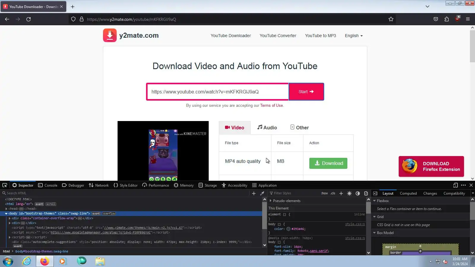Toggle dark color scheme simulation
Screen dimensions: 475x267
(x=358, y=193)
